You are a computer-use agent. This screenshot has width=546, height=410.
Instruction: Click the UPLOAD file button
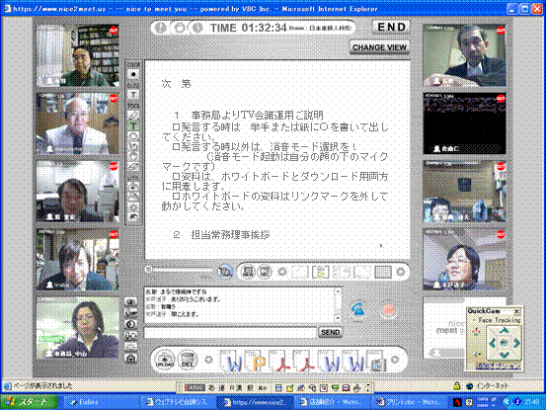(x=164, y=360)
